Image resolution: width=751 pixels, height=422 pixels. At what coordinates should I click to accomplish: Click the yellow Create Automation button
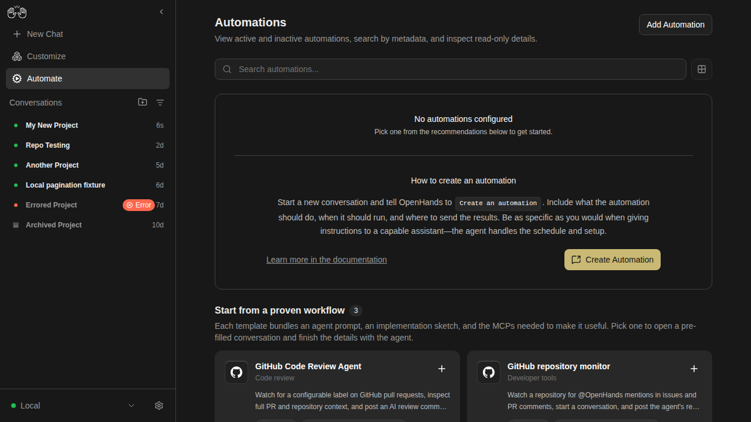[613, 260]
